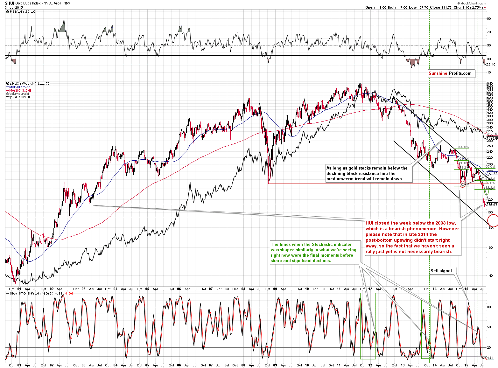Click the Slow STO %K(14) %D(3) label

tap(39, 293)
